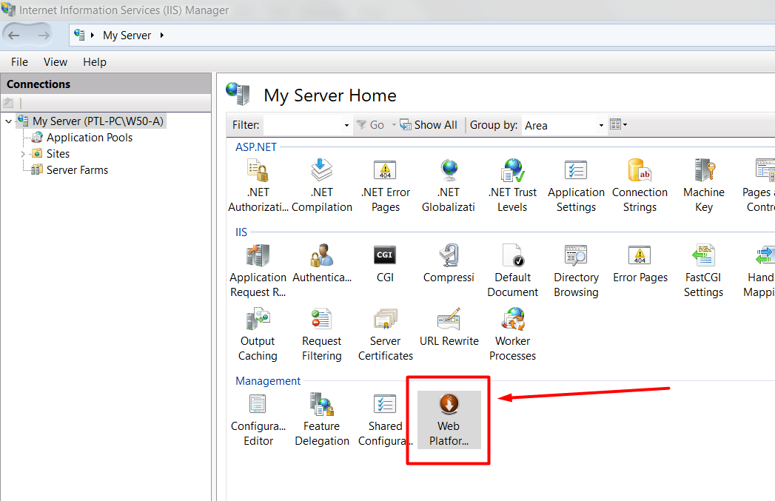Image resolution: width=775 pixels, height=501 pixels.
Task: Open the View menu
Action: pos(56,62)
